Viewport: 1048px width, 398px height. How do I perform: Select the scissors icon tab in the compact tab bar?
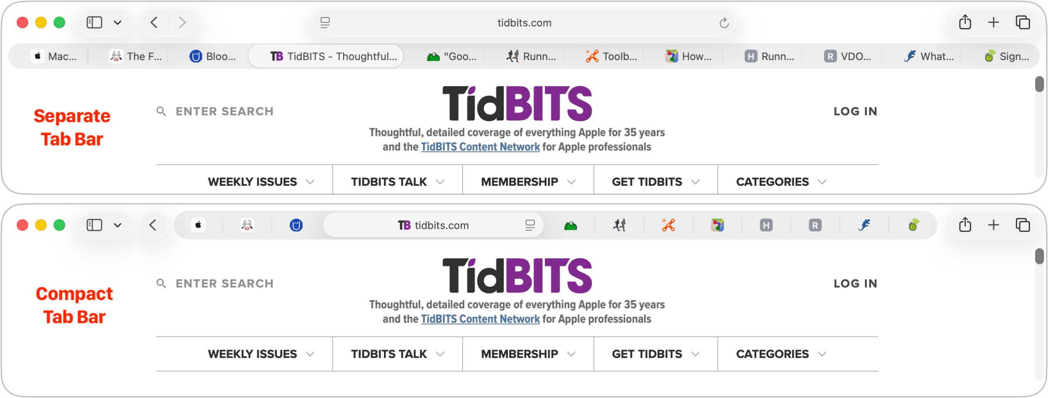(x=669, y=225)
